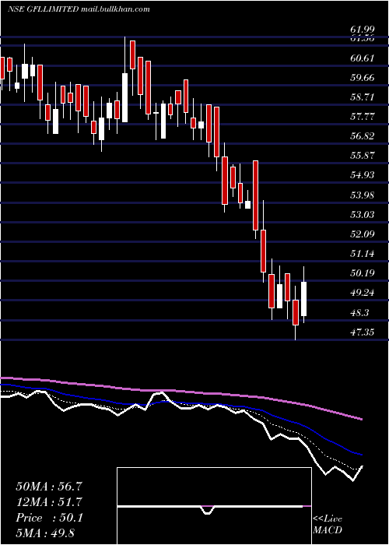The image size is (389, 545).
Task: Click the 5MA : 49.8 reading
Action: pos(45,533)
